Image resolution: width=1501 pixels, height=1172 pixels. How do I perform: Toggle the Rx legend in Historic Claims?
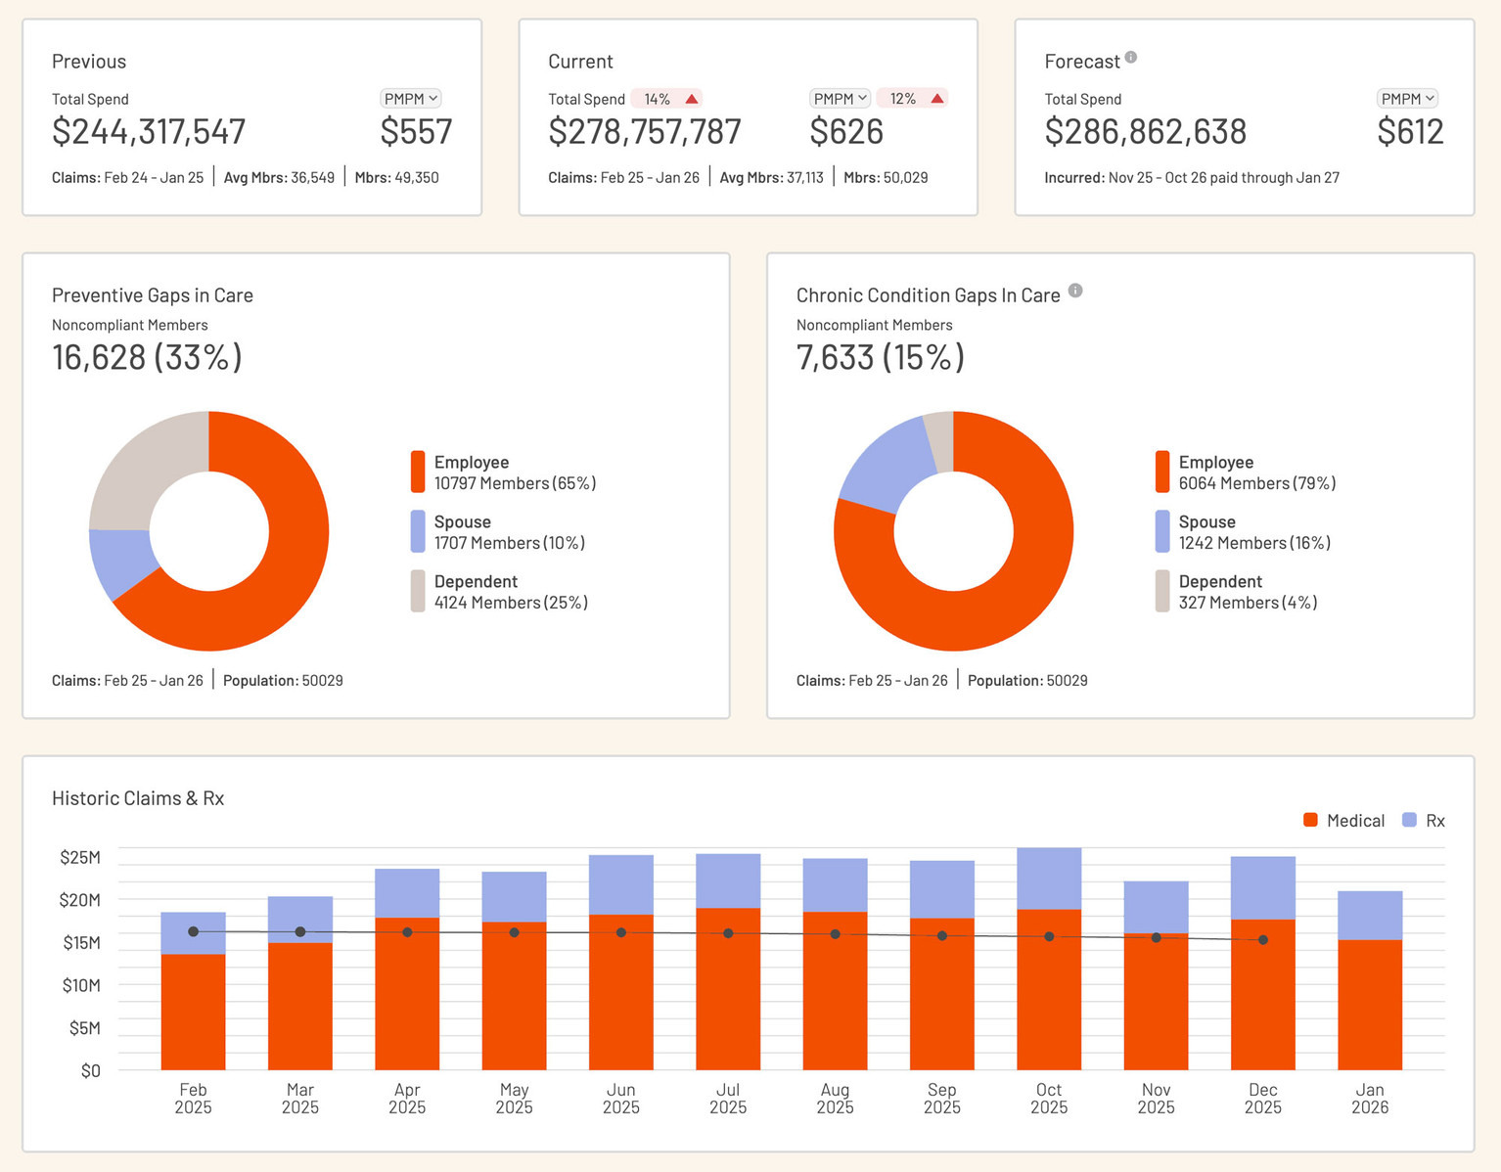click(x=1424, y=820)
